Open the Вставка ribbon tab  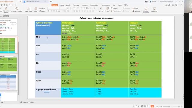pyautogui.click(x=61, y=5)
